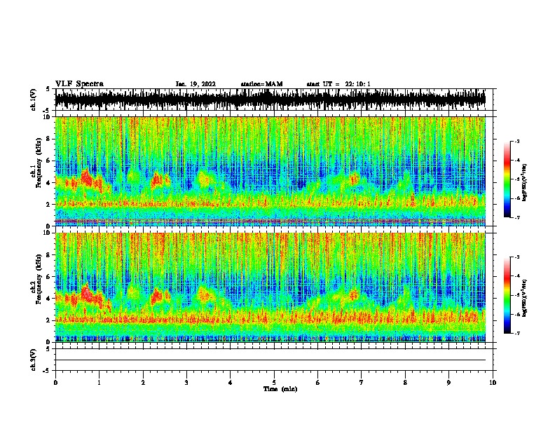Click the lower color scale bar beside ch.2

pyautogui.click(x=507, y=295)
